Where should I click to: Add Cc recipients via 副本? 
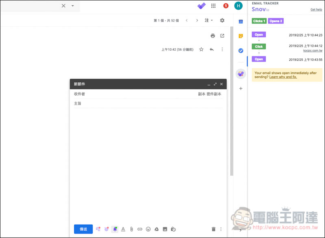(201, 94)
